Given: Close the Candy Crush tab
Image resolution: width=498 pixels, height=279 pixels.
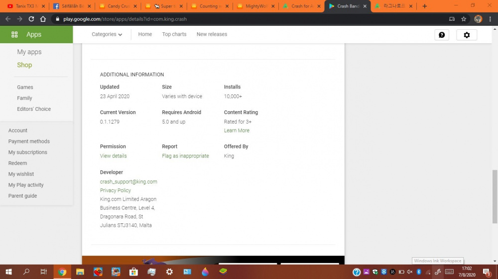Looking at the screenshot, I should (135, 6).
